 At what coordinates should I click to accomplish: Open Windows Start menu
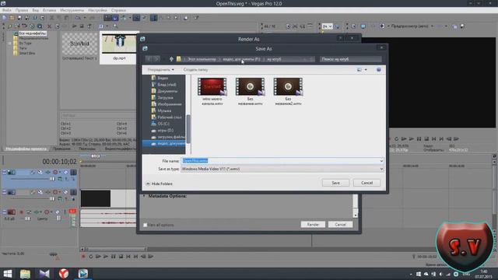pos(7,274)
